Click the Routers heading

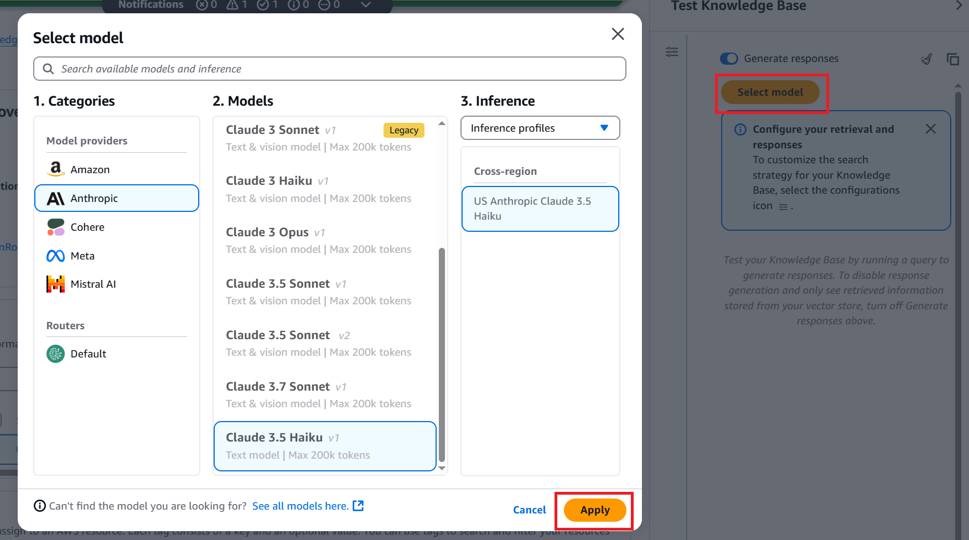tap(65, 325)
